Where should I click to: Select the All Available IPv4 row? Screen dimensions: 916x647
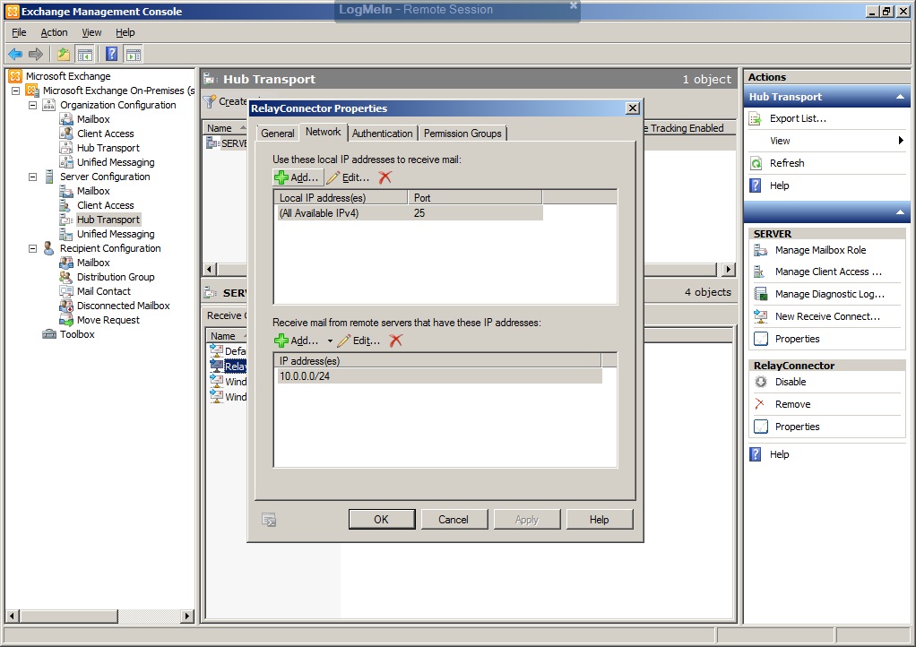coord(410,213)
